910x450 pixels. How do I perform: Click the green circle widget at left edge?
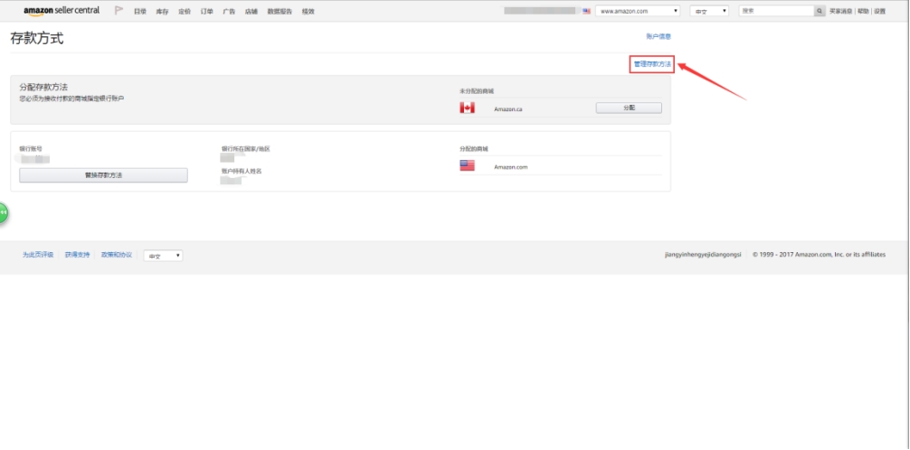pyautogui.click(x=3, y=213)
